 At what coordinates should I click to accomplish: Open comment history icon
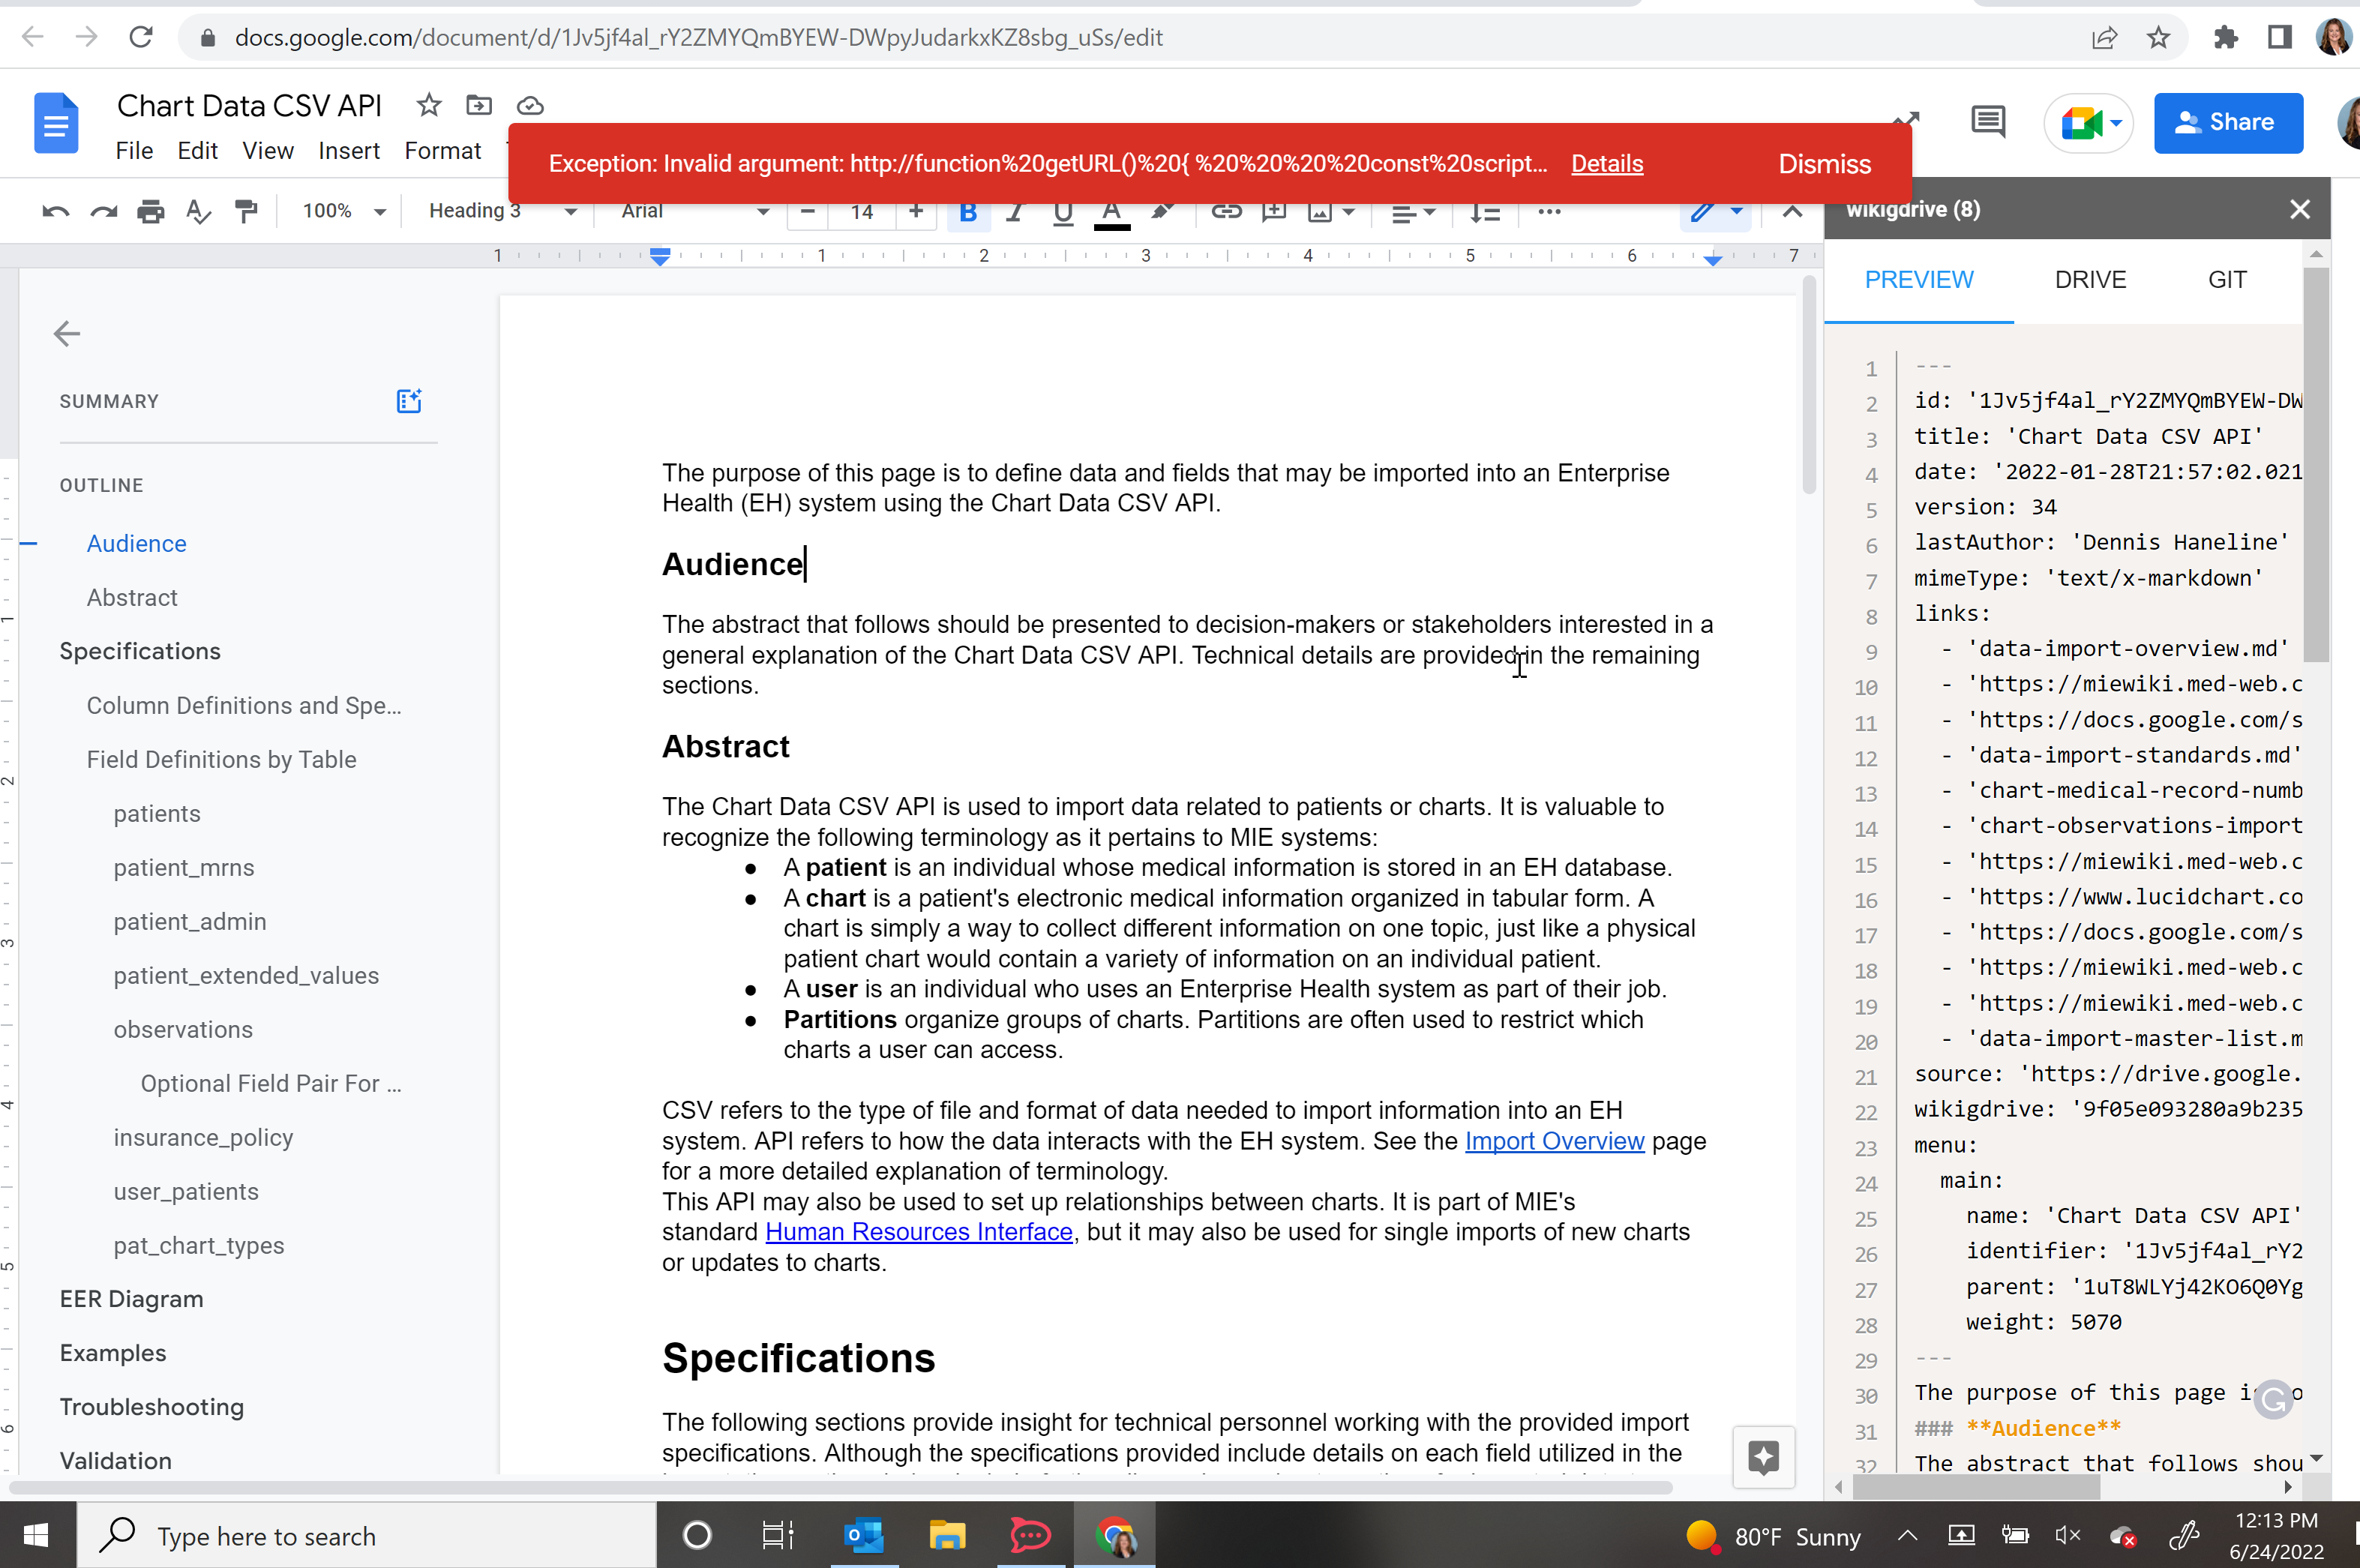[x=1988, y=121]
